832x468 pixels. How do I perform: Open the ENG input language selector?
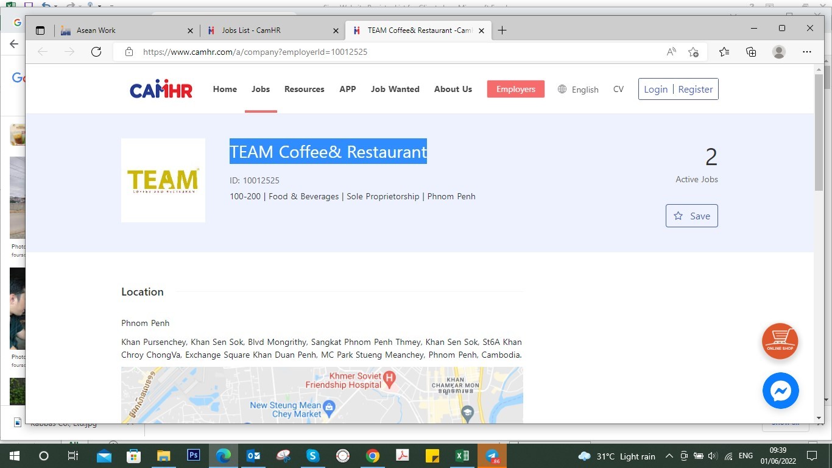click(746, 456)
